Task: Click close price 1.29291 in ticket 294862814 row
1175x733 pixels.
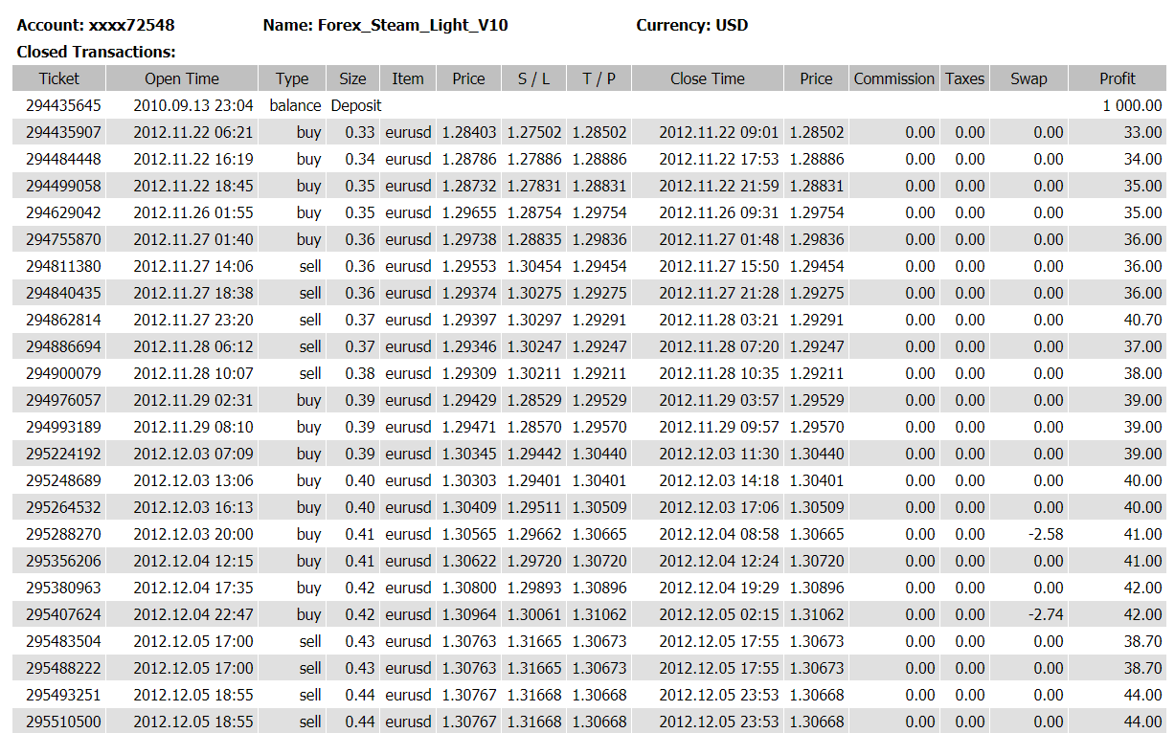Action: tap(817, 320)
